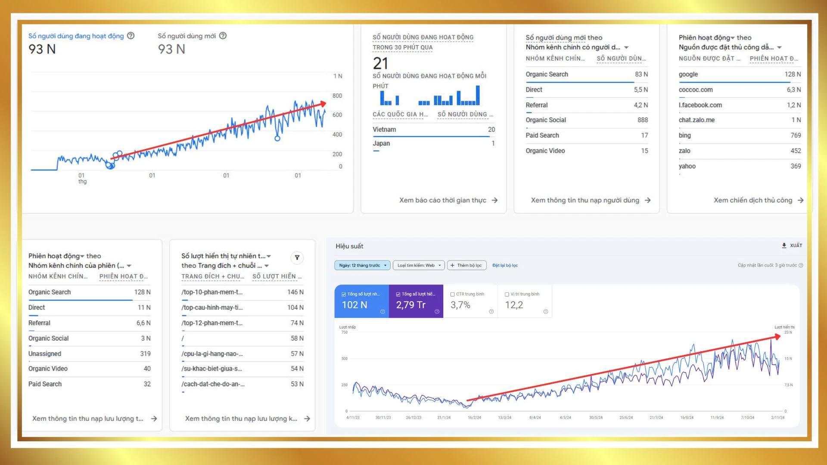Click Unassigned row in session channel card
This screenshot has height=465, width=827.
point(90,354)
